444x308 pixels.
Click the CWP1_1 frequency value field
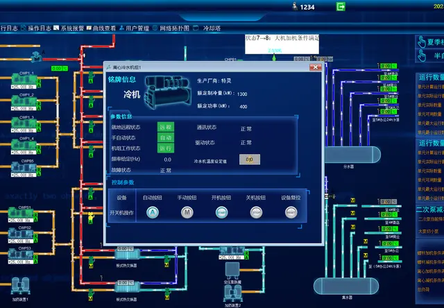click(24, 87)
